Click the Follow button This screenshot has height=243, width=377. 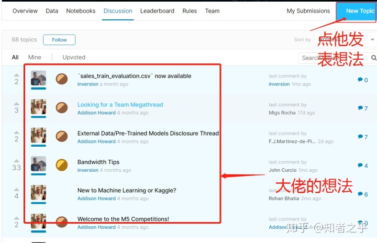pos(59,40)
